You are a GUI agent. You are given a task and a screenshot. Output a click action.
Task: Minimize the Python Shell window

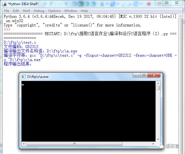click(159, 3)
